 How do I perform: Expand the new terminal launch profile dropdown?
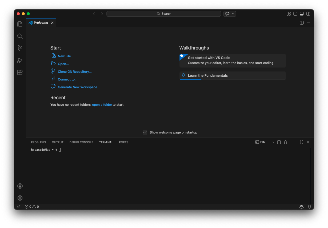coord(273,142)
